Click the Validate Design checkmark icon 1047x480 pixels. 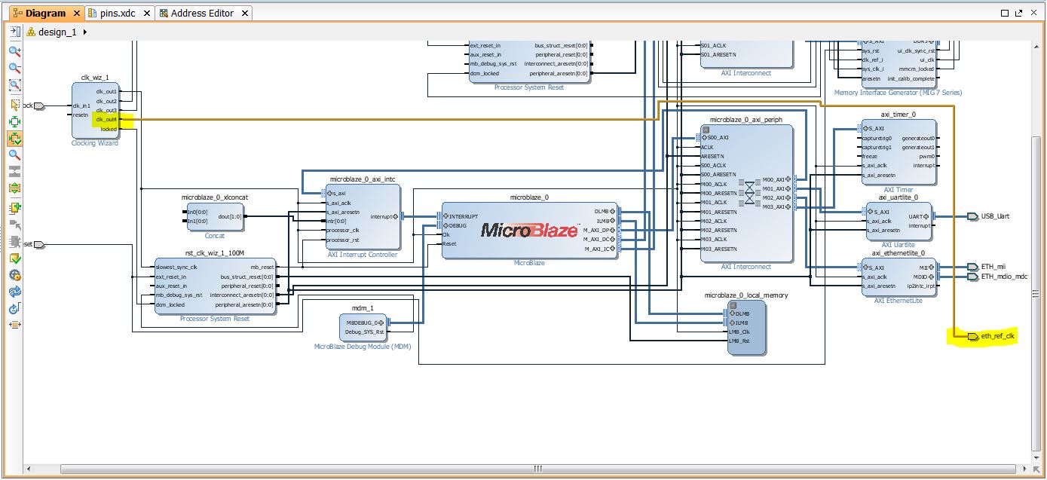pyautogui.click(x=14, y=258)
